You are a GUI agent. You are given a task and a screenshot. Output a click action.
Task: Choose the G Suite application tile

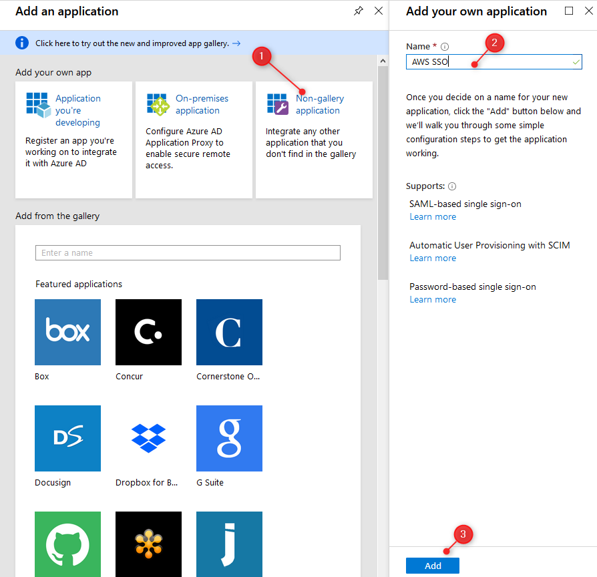pyautogui.click(x=229, y=438)
